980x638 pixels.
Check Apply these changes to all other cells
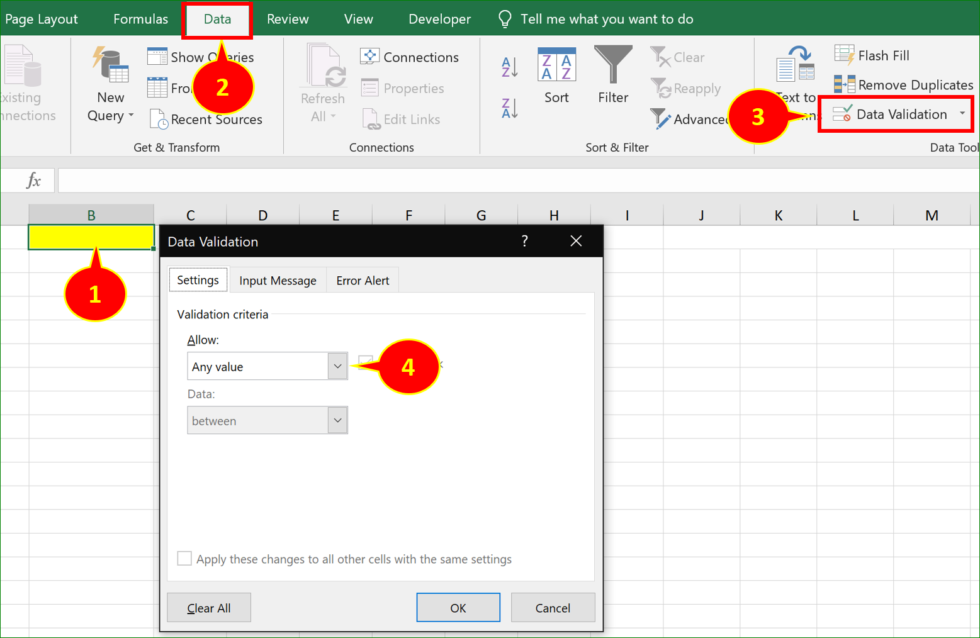[184, 558]
